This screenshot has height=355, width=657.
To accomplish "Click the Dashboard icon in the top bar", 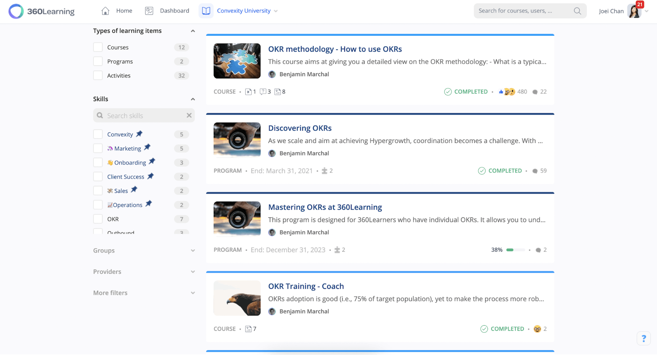I will pyautogui.click(x=149, y=11).
